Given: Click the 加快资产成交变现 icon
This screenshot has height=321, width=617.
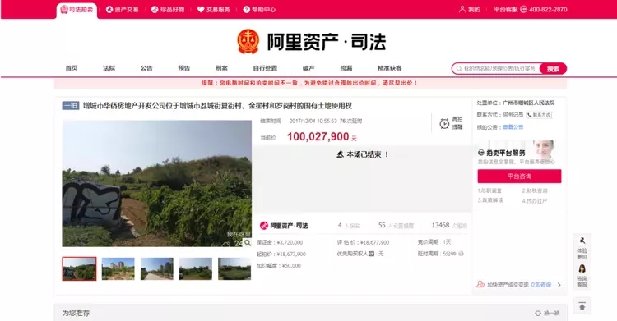Looking at the screenshot, I should coord(480,284).
